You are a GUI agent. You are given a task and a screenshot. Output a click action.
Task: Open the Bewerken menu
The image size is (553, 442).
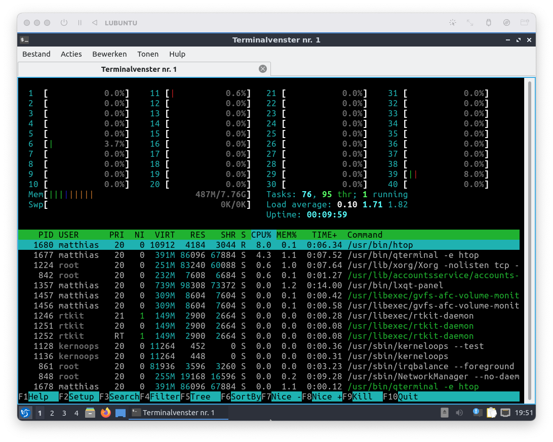coord(109,54)
